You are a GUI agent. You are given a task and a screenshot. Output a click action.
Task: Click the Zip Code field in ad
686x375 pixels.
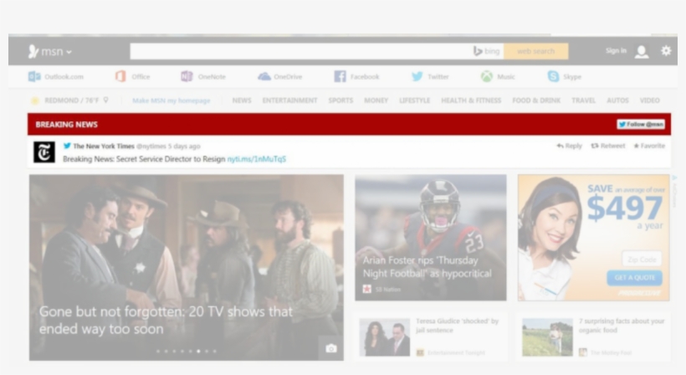pos(642,259)
